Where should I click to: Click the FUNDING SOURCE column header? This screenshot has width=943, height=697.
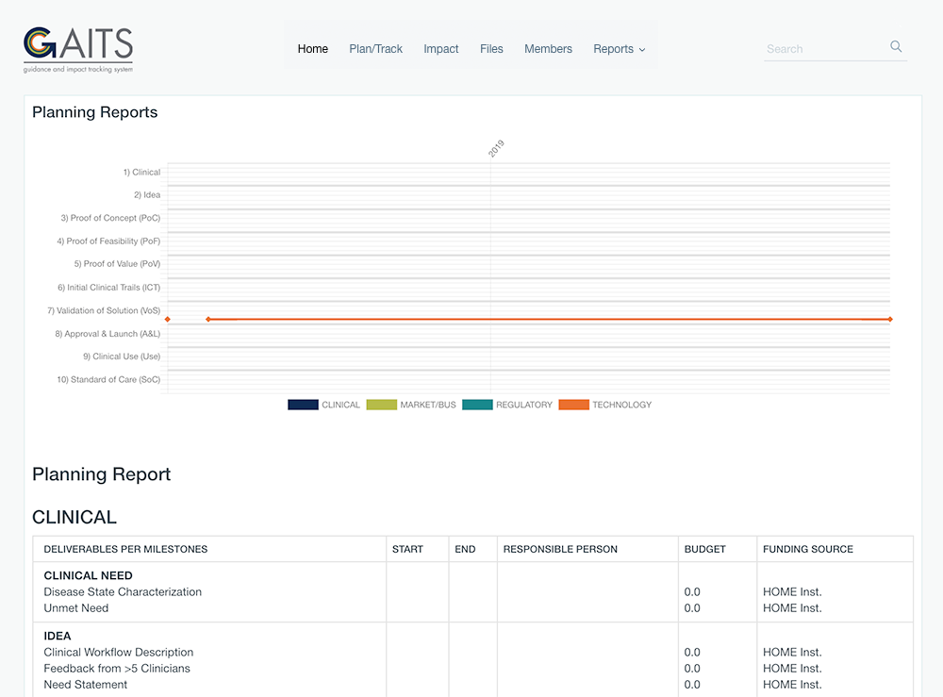pyautogui.click(x=808, y=549)
